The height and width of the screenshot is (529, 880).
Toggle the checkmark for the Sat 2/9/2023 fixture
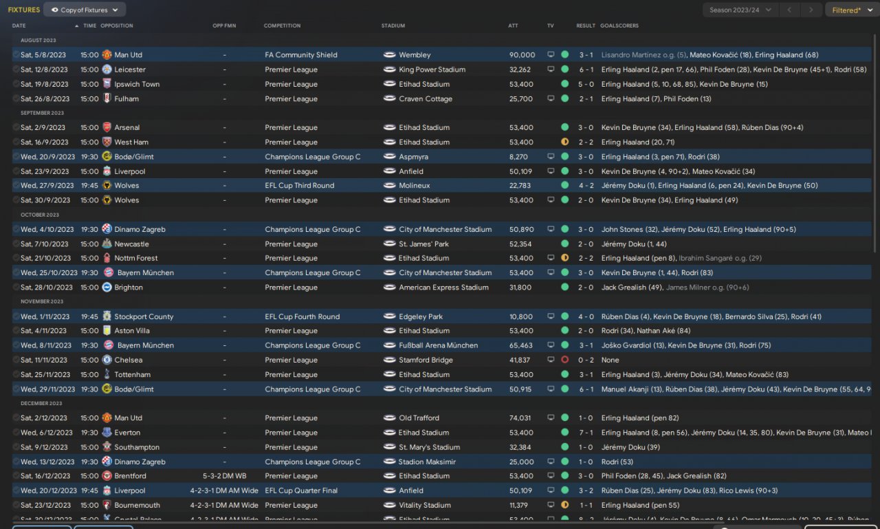pyautogui.click(x=16, y=127)
